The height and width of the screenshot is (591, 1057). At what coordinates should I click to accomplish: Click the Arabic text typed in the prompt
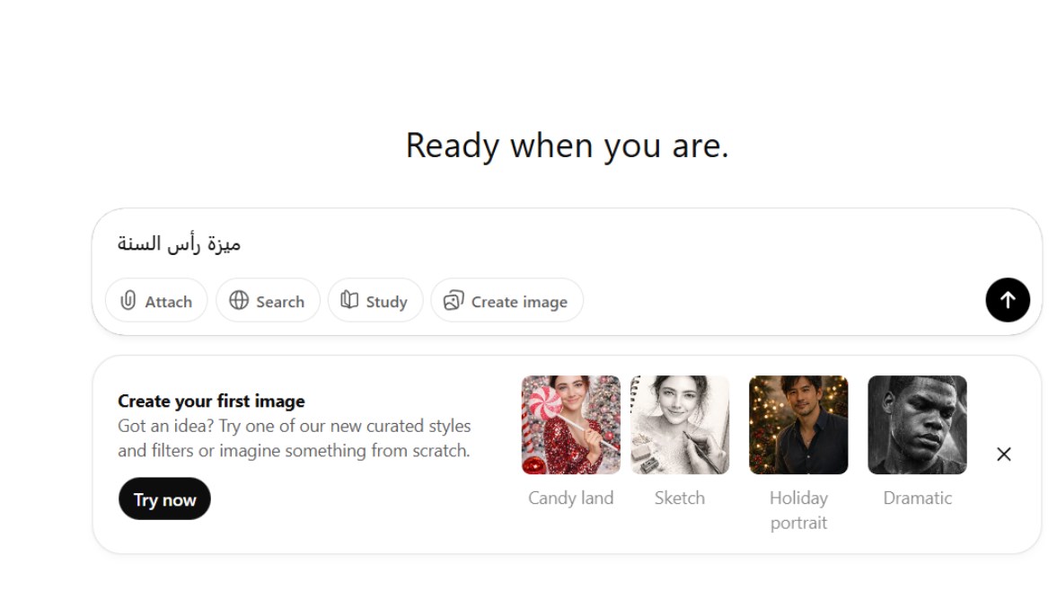pos(180,244)
